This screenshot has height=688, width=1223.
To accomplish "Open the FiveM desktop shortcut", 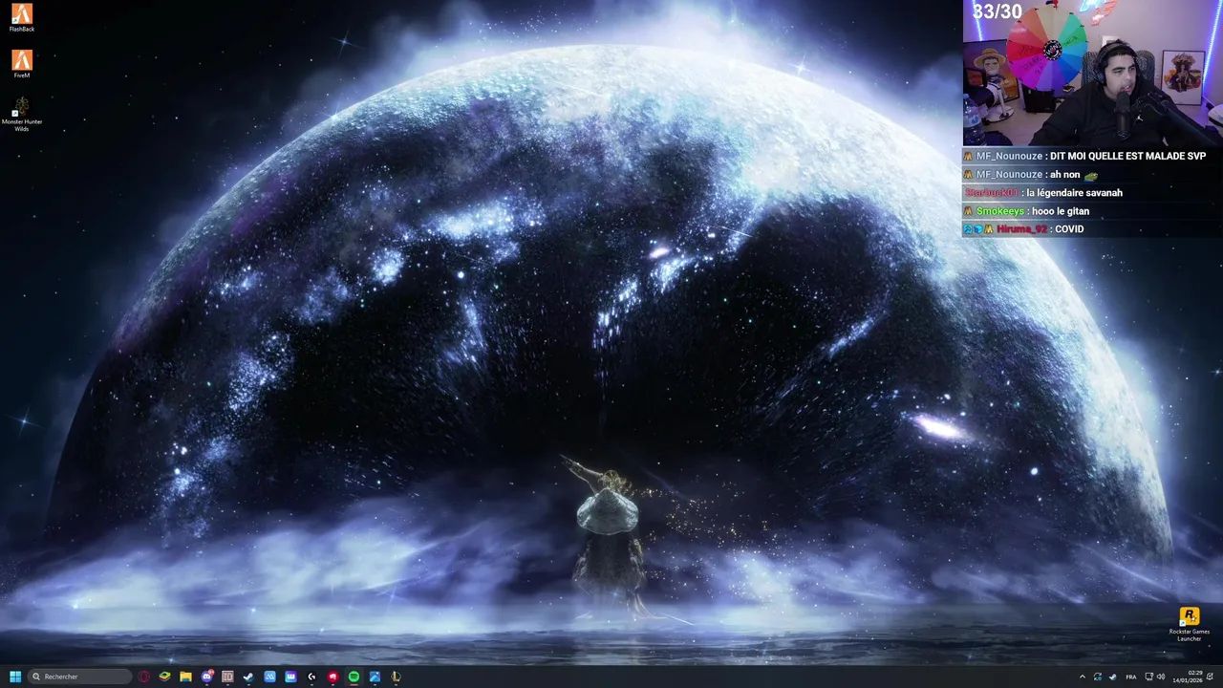I will (22, 64).
